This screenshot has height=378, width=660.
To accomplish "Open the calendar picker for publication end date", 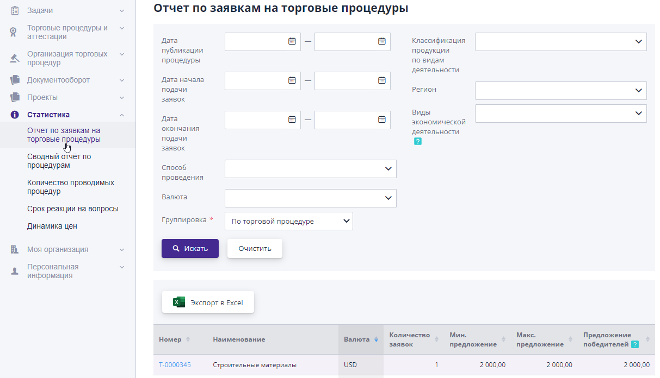I will [x=383, y=41].
